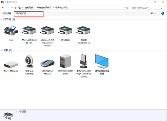This screenshot has height=121, width=167.
Task: Go to Control Panel breadcrumb
Action: (x=29, y=8)
